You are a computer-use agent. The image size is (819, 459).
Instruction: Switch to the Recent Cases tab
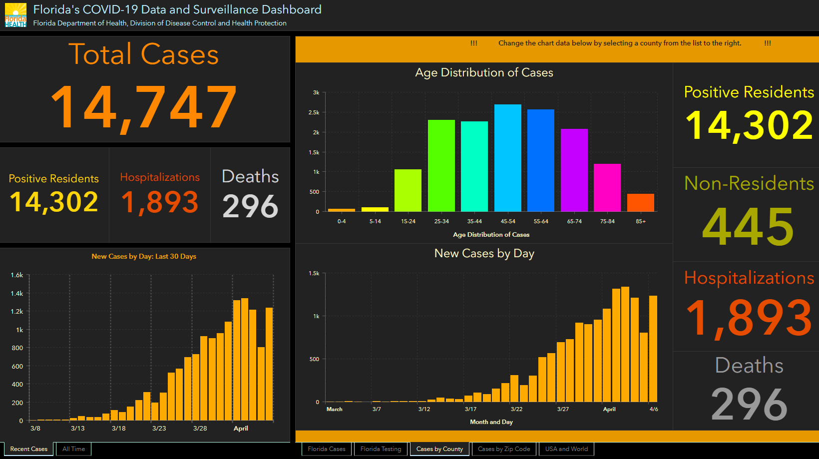28,449
